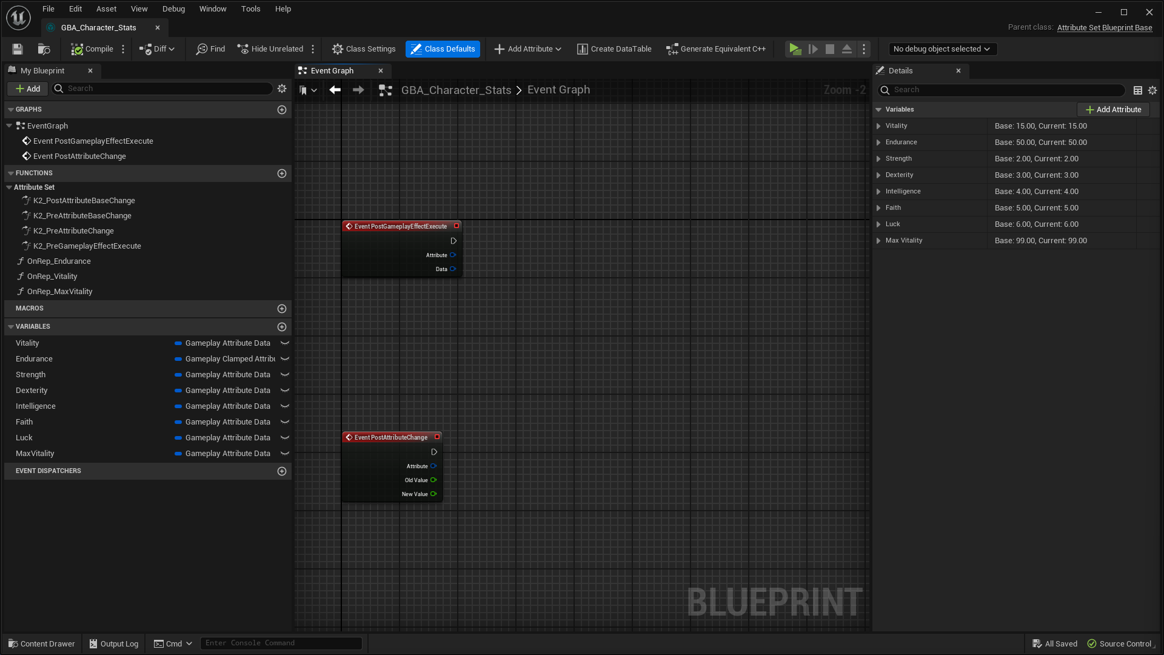Select the Find tool in toolbar

pos(210,49)
